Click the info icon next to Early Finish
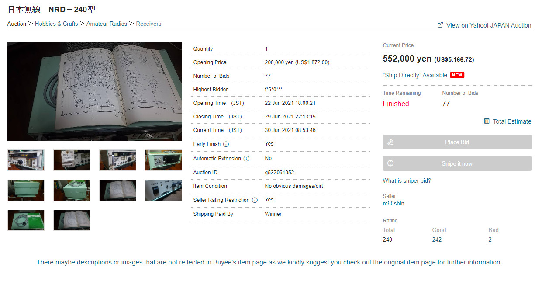 tap(226, 144)
